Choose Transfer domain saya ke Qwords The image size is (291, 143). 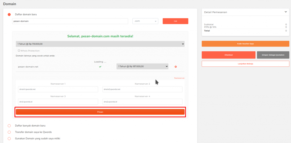point(9,132)
